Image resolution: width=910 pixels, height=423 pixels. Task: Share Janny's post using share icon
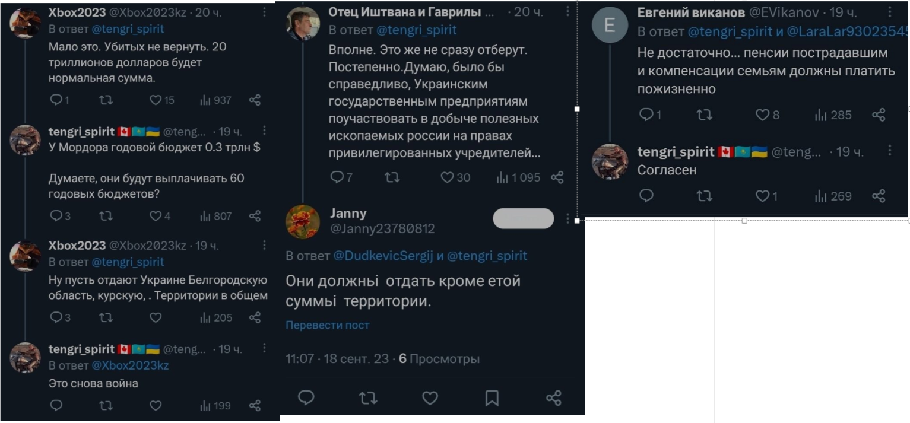click(x=553, y=397)
